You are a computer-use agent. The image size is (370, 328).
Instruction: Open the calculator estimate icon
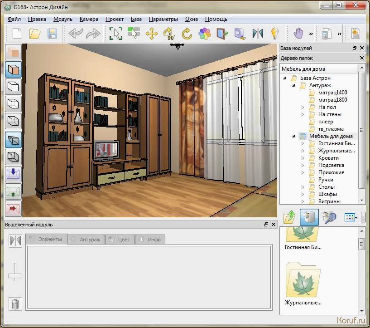coord(327,34)
